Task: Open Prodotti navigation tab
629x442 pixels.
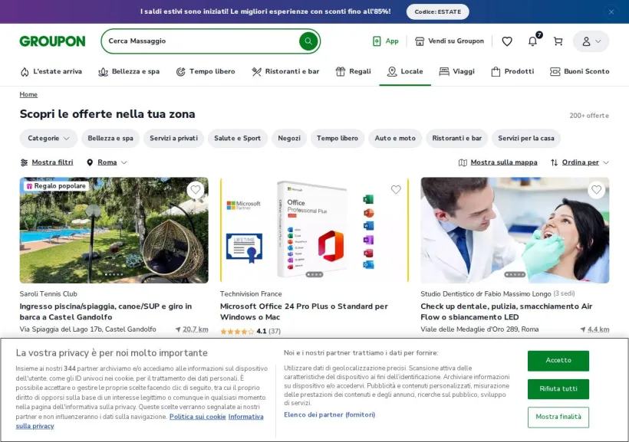Action: coord(512,71)
